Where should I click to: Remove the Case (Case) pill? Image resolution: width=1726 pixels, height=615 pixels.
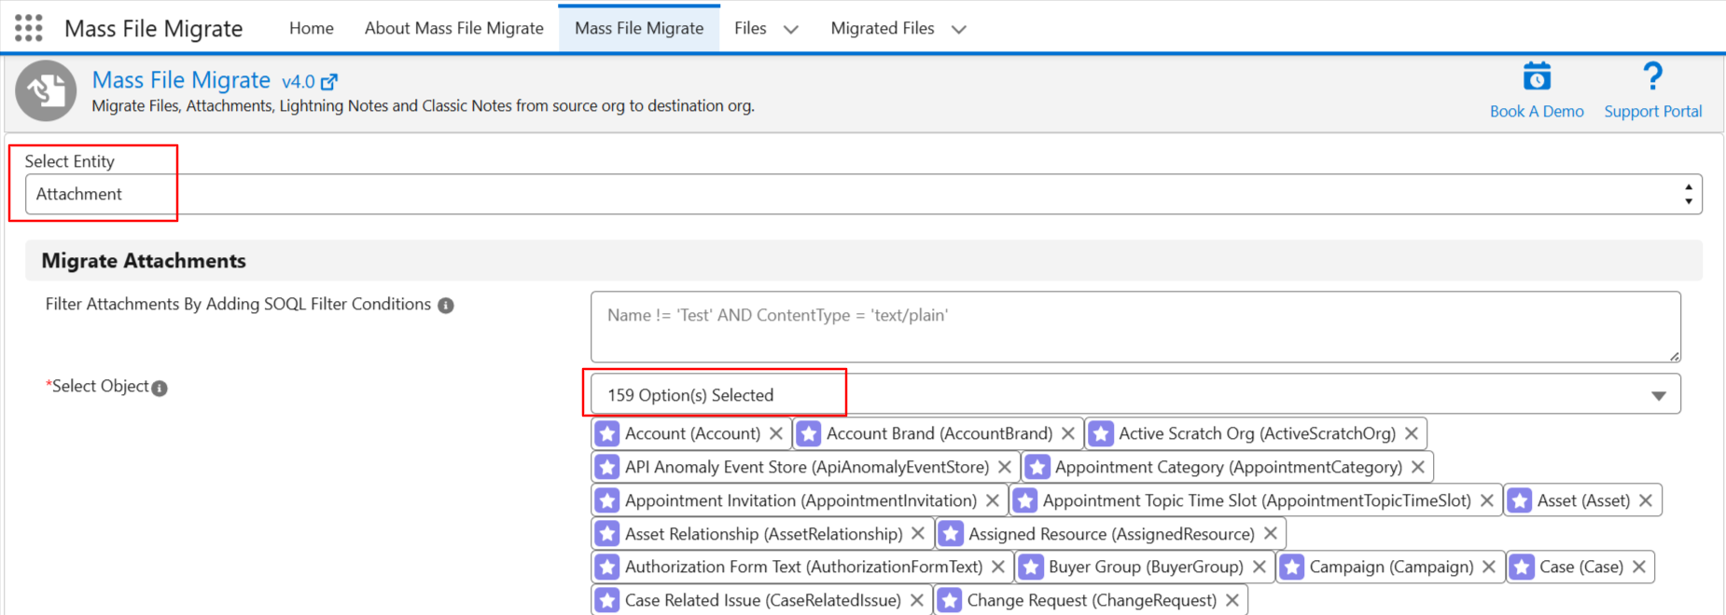tap(1639, 567)
